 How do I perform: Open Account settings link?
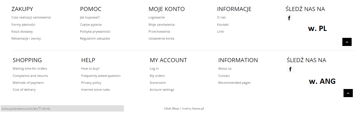pyautogui.click(x=162, y=90)
